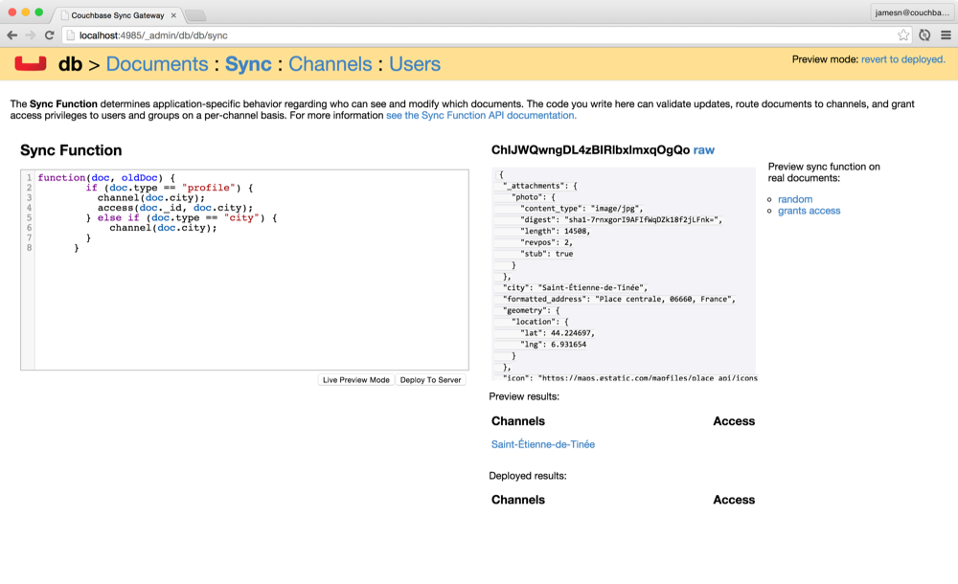Choose grants access document preview
The image size is (958, 584).
coord(809,211)
